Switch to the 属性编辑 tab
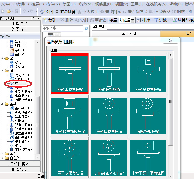Viewport: 194px width, 179px height. pos(99,27)
